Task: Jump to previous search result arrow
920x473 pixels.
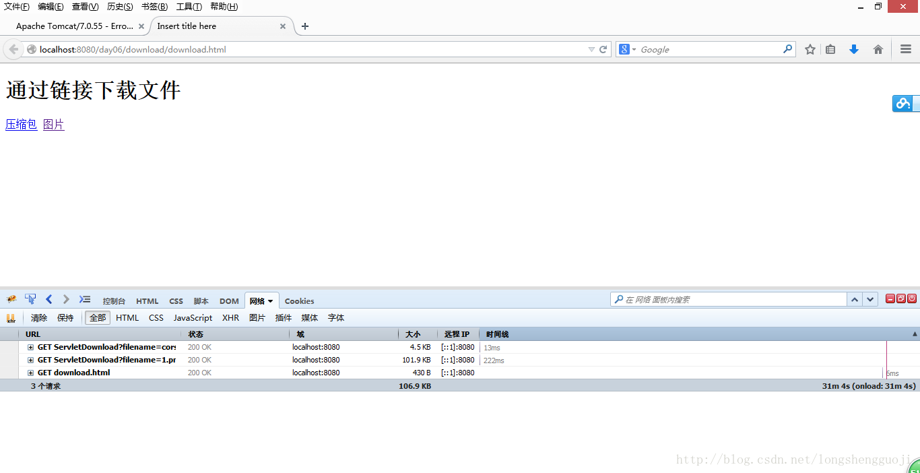Action: point(855,299)
